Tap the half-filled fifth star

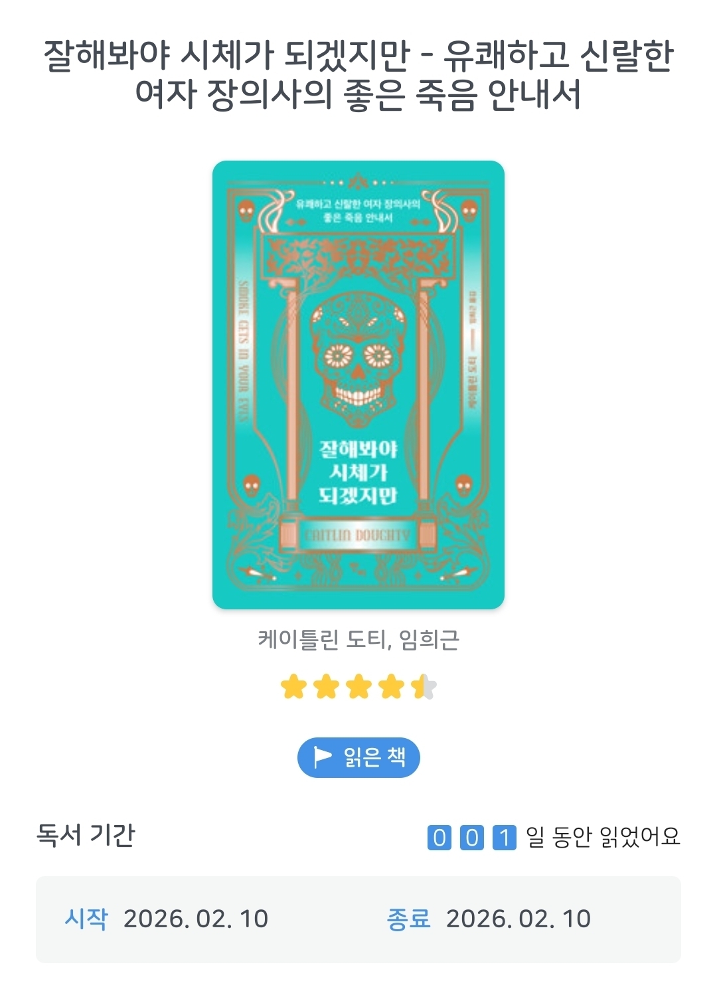[x=424, y=687]
